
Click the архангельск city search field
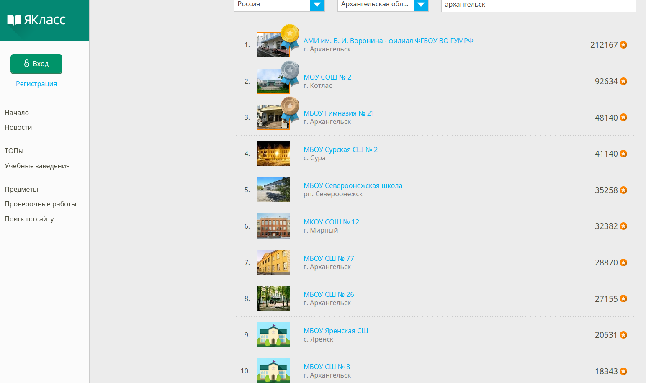tap(538, 5)
